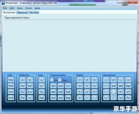Insert the π constant

pyautogui.click(x=68, y=86)
